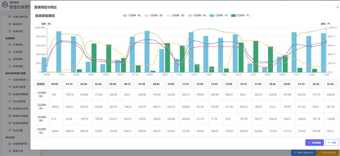Click the green bar at 17:30 in the chart
This screenshot has width=340, height=156.
(256, 57)
